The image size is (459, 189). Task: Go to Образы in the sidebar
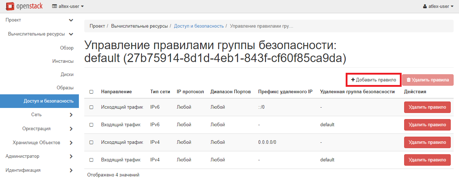(65, 88)
